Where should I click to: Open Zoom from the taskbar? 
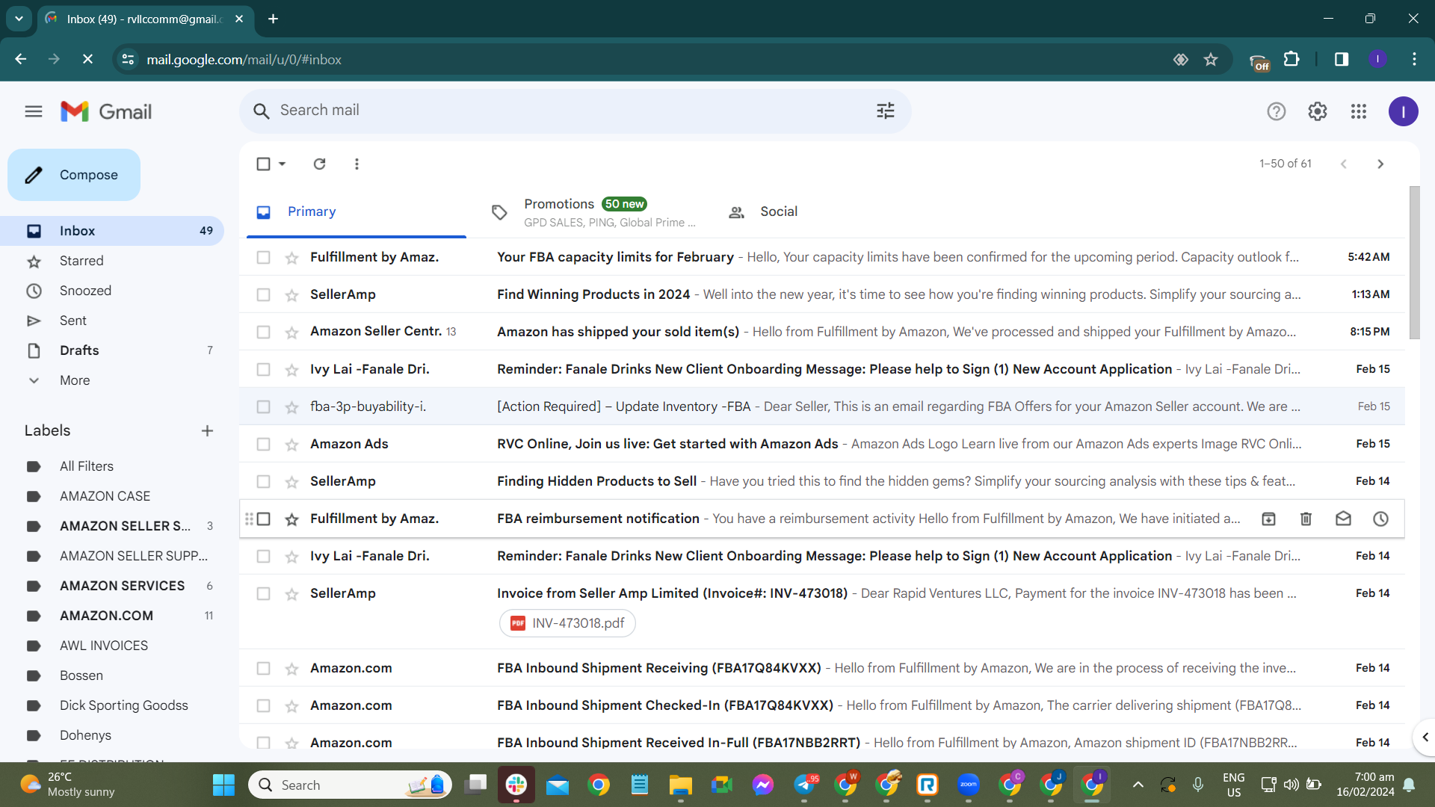pyautogui.click(x=969, y=785)
